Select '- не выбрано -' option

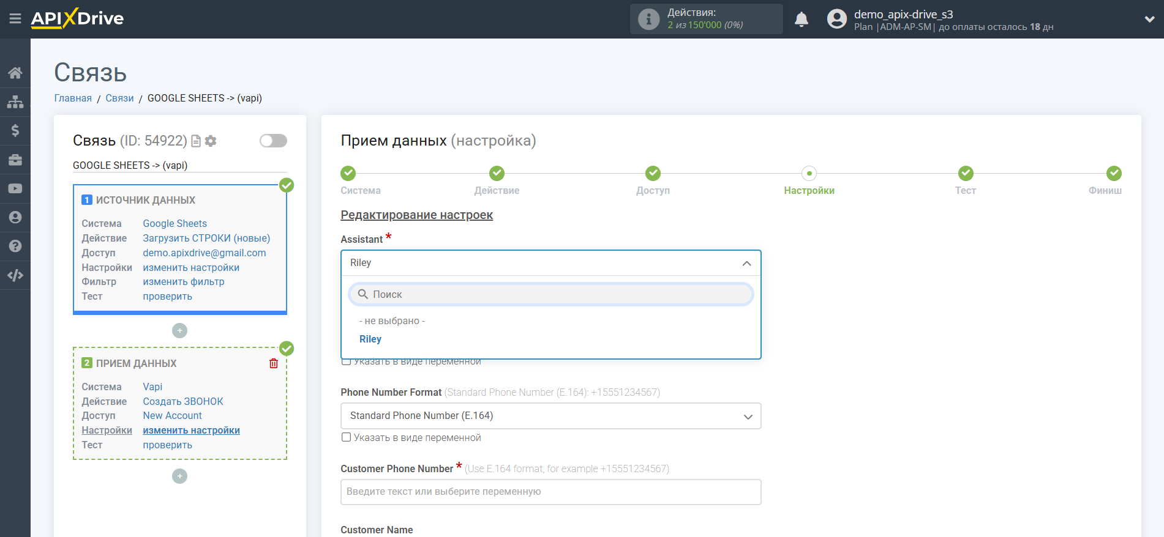click(x=392, y=321)
